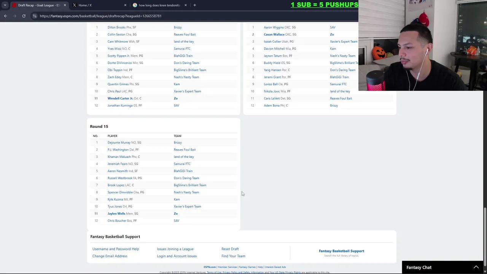Image resolution: width=487 pixels, height=274 pixels.
Task: Open player link Buddy Hield
Action: tap(272, 63)
